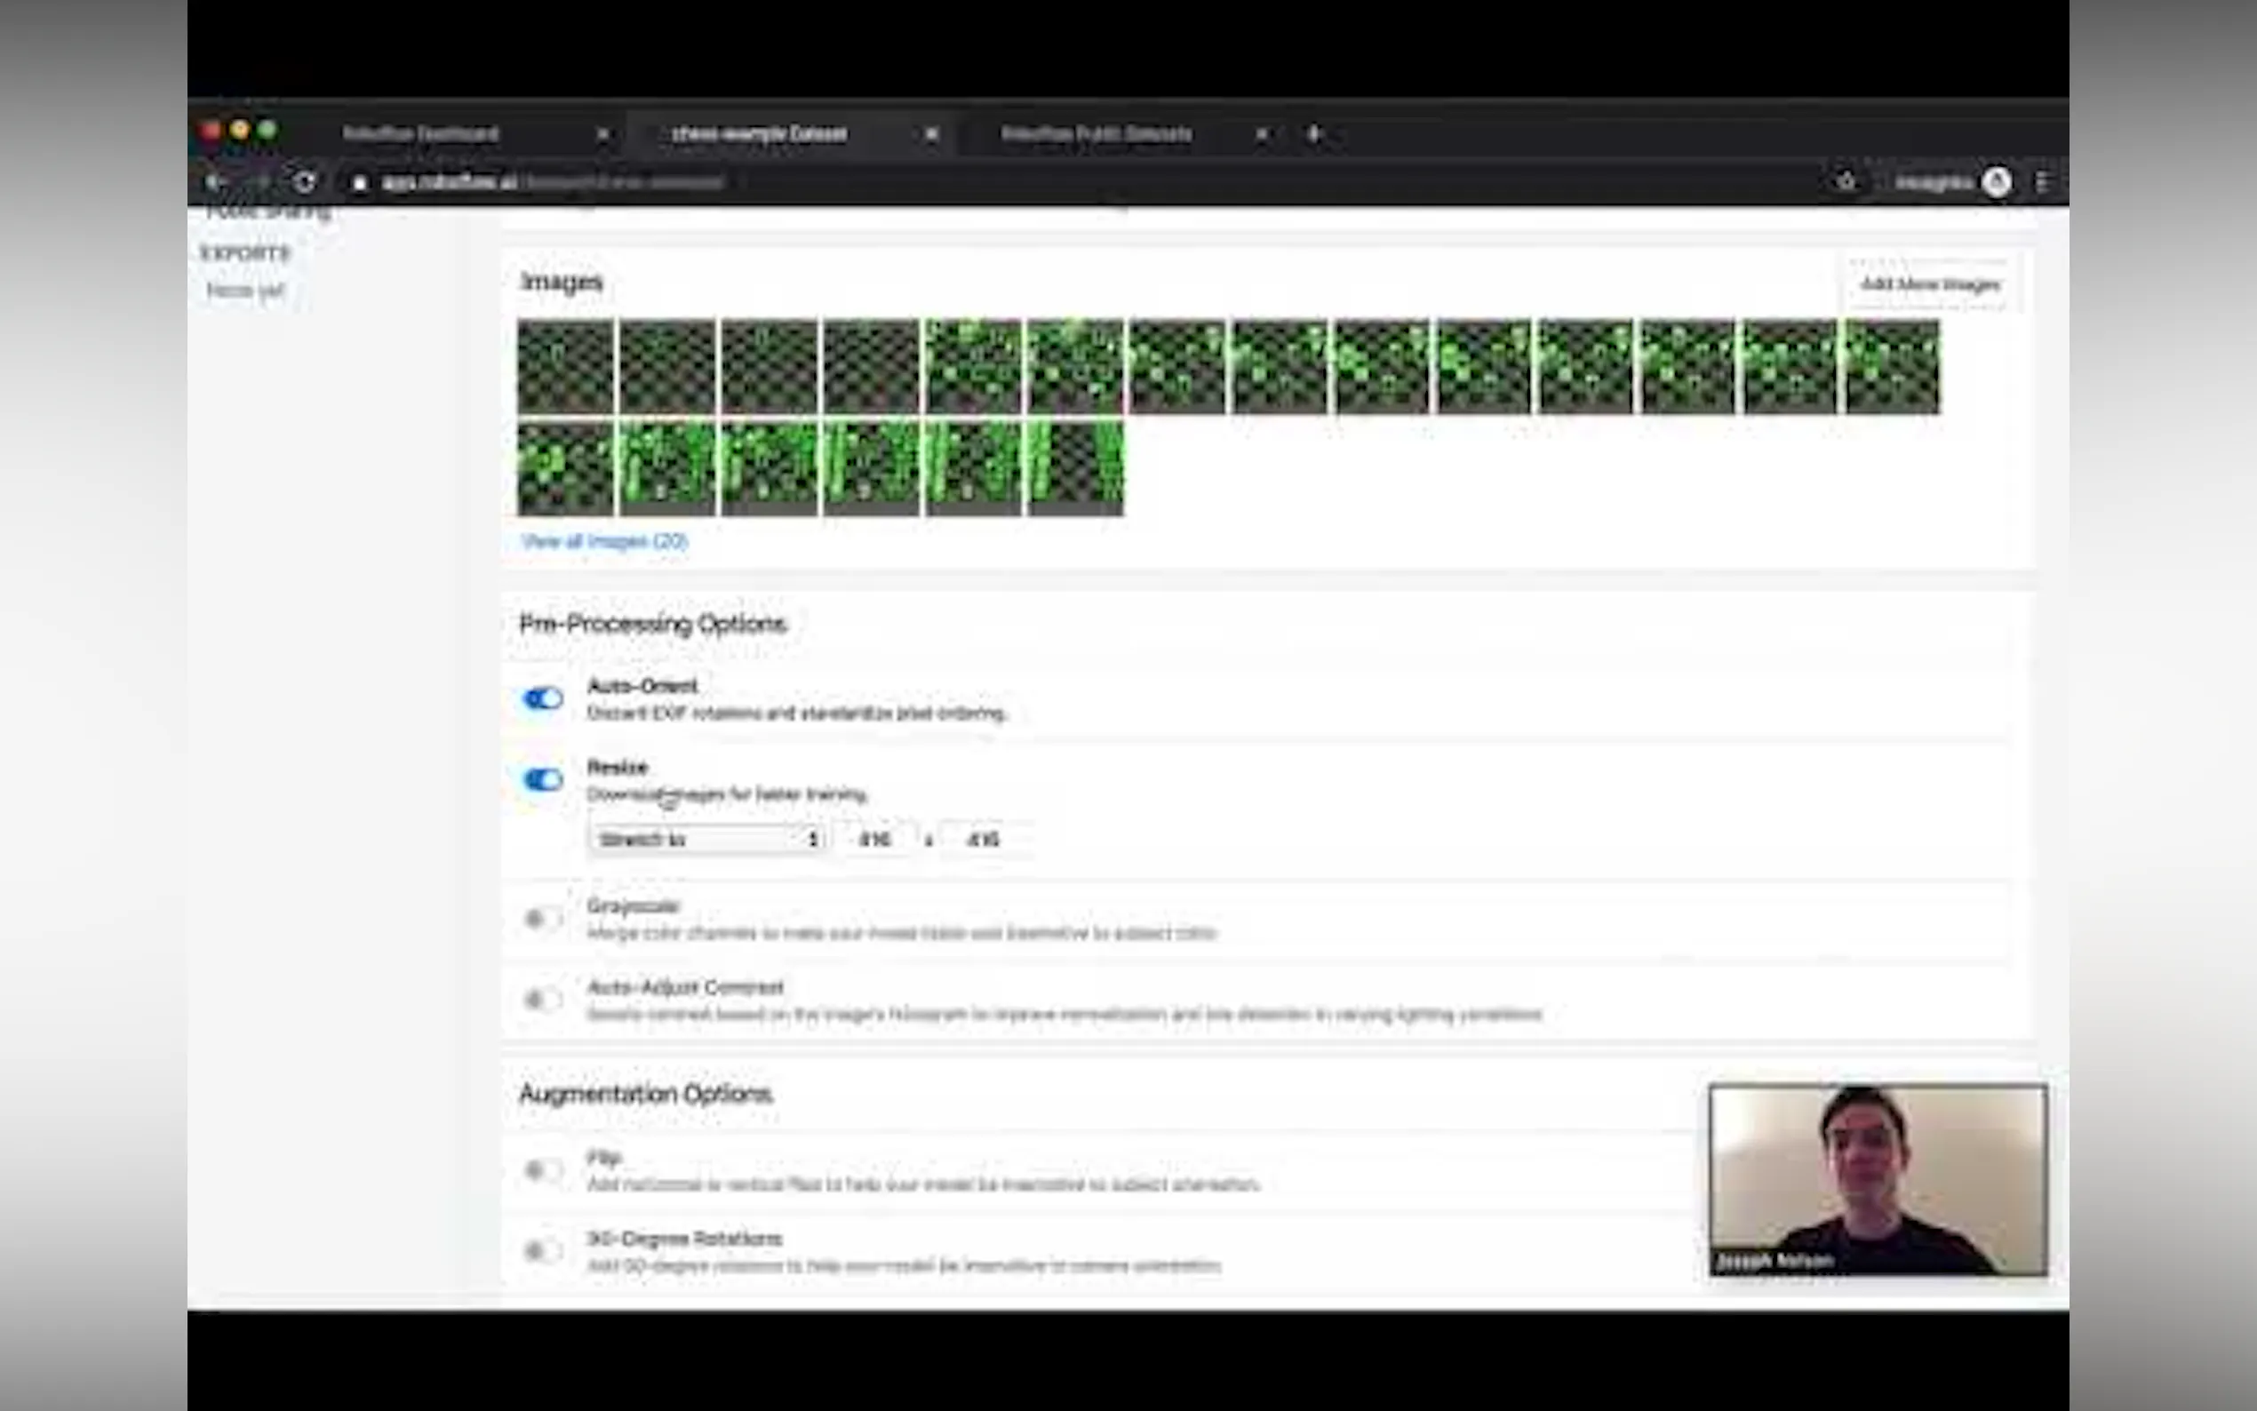Enable Auto-Adjust Contrast toggle
Screen dimensions: 2257x1411
542,1000
